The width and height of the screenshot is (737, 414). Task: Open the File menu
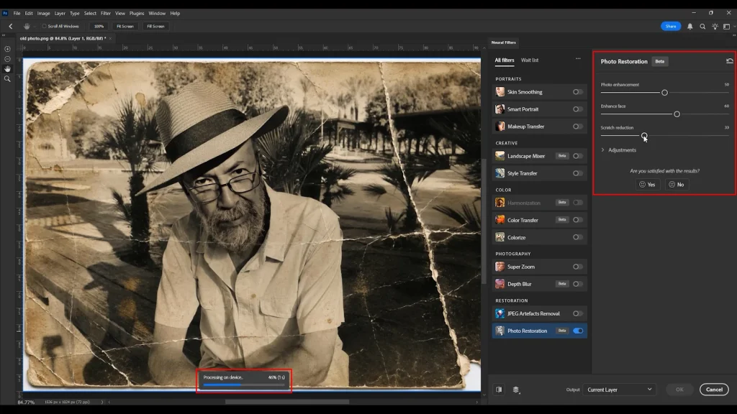tap(17, 13)
